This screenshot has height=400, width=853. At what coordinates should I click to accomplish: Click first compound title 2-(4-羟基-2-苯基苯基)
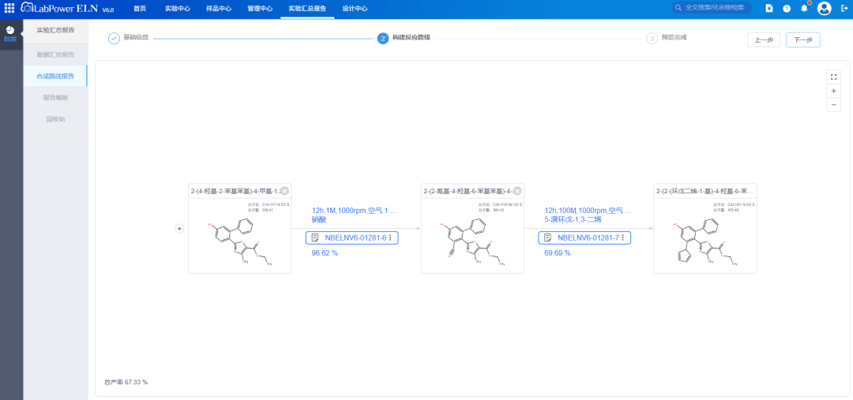tap(235, 191)
